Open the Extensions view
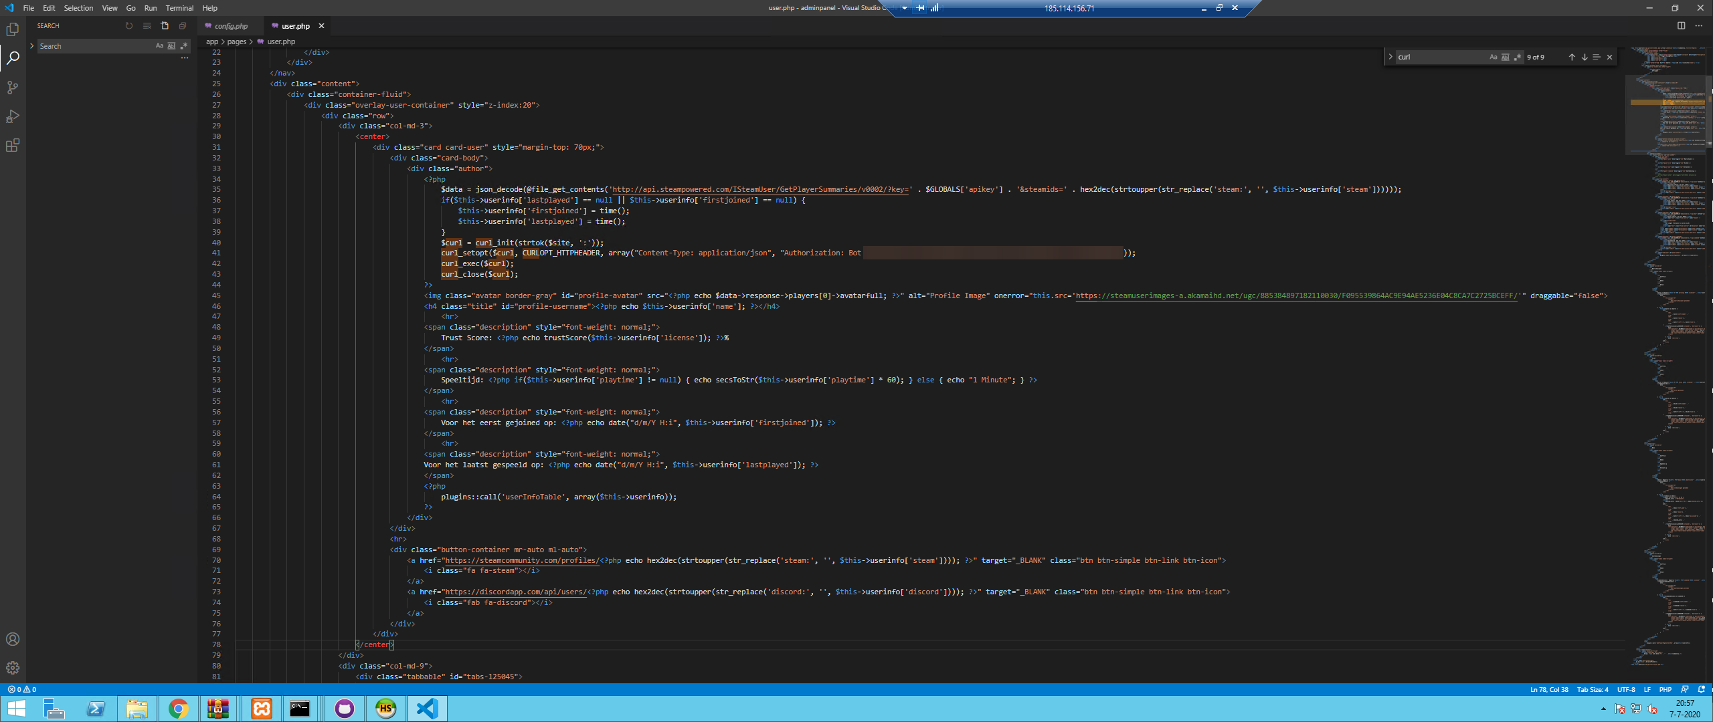Image resolution: width=1713 pixels, height=722 pixels. point(12,146)
